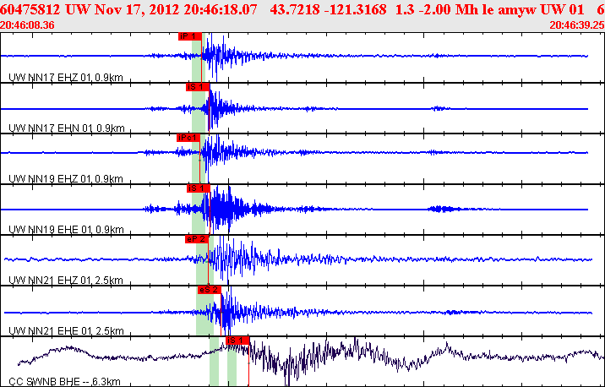
Task: Click event ID 60475812 in the header
Action: 31,9
